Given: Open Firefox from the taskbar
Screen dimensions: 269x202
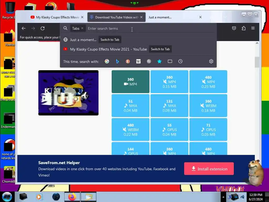Looking at the screenshot, I should [72, 197].
